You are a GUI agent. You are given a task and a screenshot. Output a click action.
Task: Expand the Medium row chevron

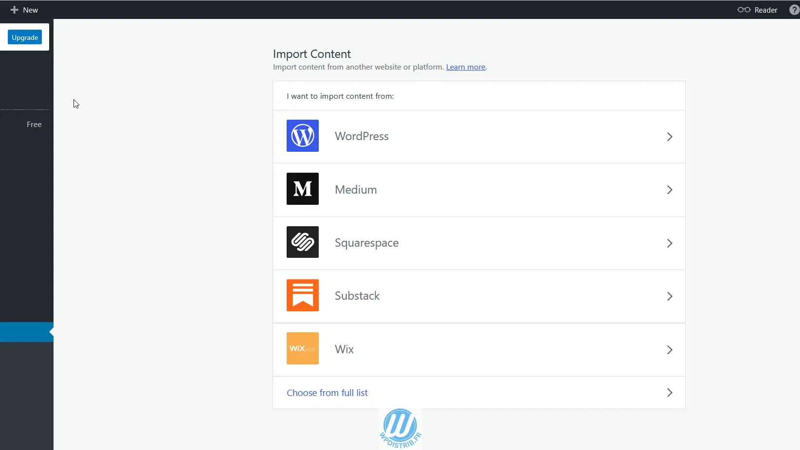(x=670, y=190)
